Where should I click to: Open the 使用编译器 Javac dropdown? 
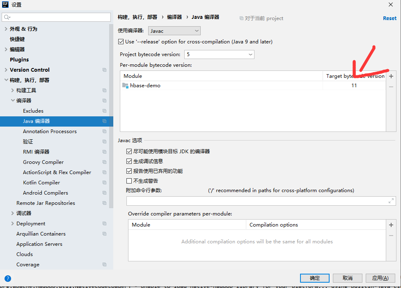point(174,30)
